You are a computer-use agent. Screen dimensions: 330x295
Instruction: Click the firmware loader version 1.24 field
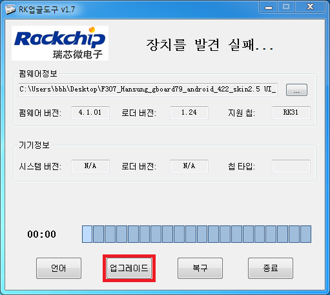189,113
